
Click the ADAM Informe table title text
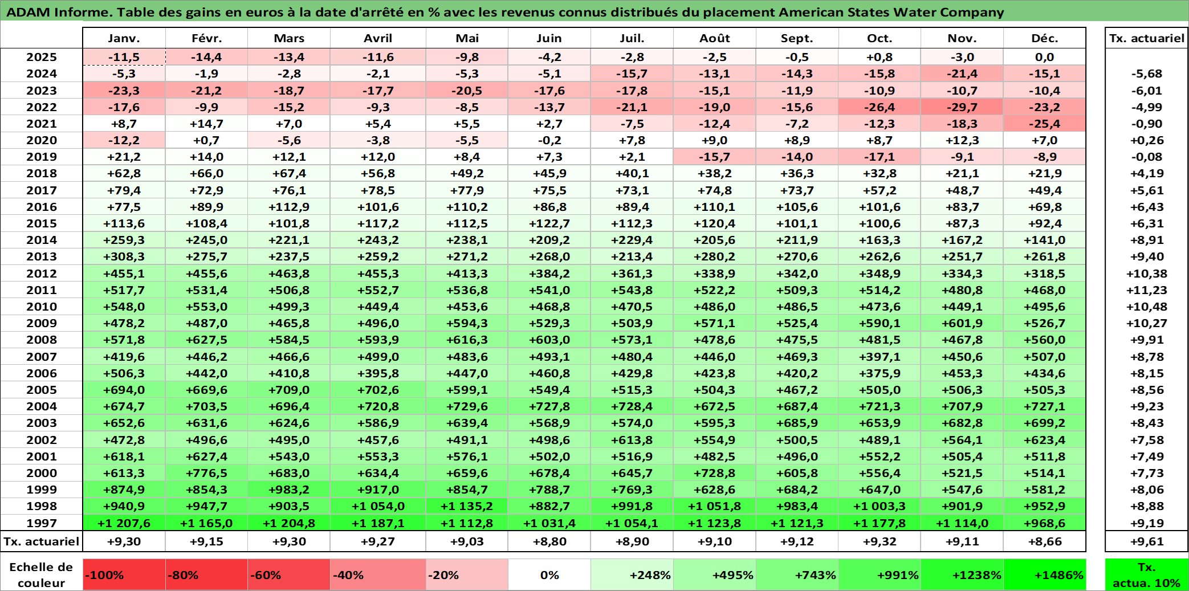[x=505, y=12]
